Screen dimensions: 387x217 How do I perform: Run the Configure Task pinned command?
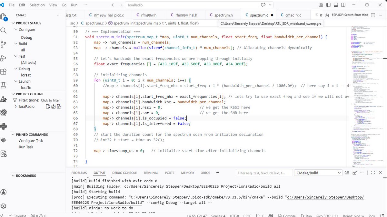point(31,141)
